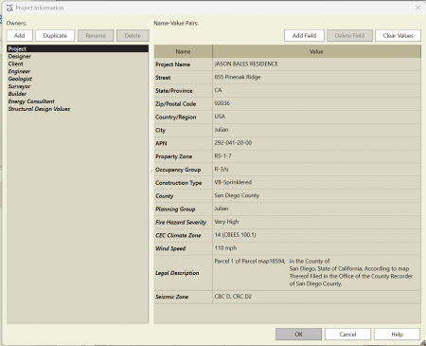
Task: Open the Help button
Action: tap(397, 335)
